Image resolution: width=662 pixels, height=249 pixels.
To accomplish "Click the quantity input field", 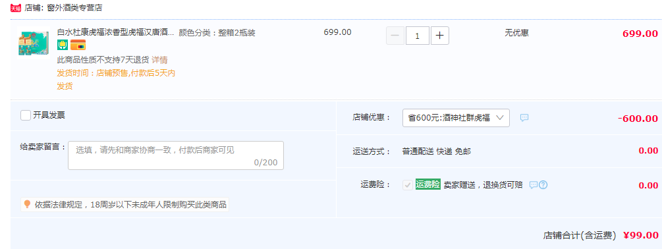I will (x=418, y=36).
